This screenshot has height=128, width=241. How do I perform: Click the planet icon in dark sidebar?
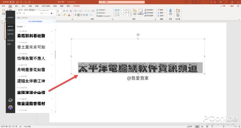10,100
